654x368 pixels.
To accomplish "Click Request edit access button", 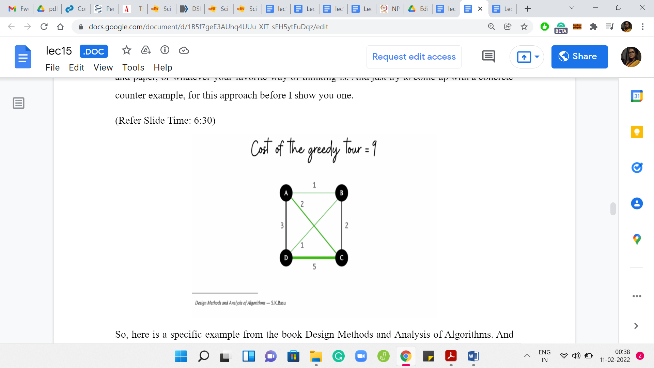I will (x=414, y=57).
